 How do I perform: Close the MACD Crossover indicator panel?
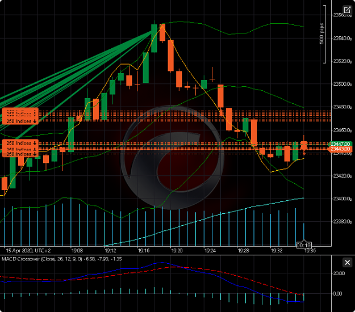coord(347,263)
